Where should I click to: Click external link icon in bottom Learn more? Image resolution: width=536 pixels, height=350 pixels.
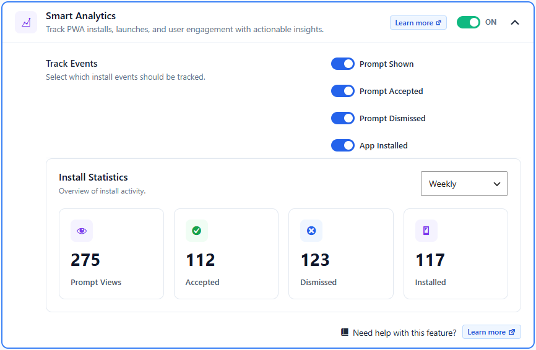pyautogui.click(x=512, y=332)
